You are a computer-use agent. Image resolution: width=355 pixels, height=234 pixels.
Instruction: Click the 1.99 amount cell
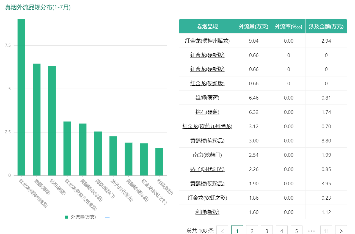pyautogui.click(x=326, y=155)
